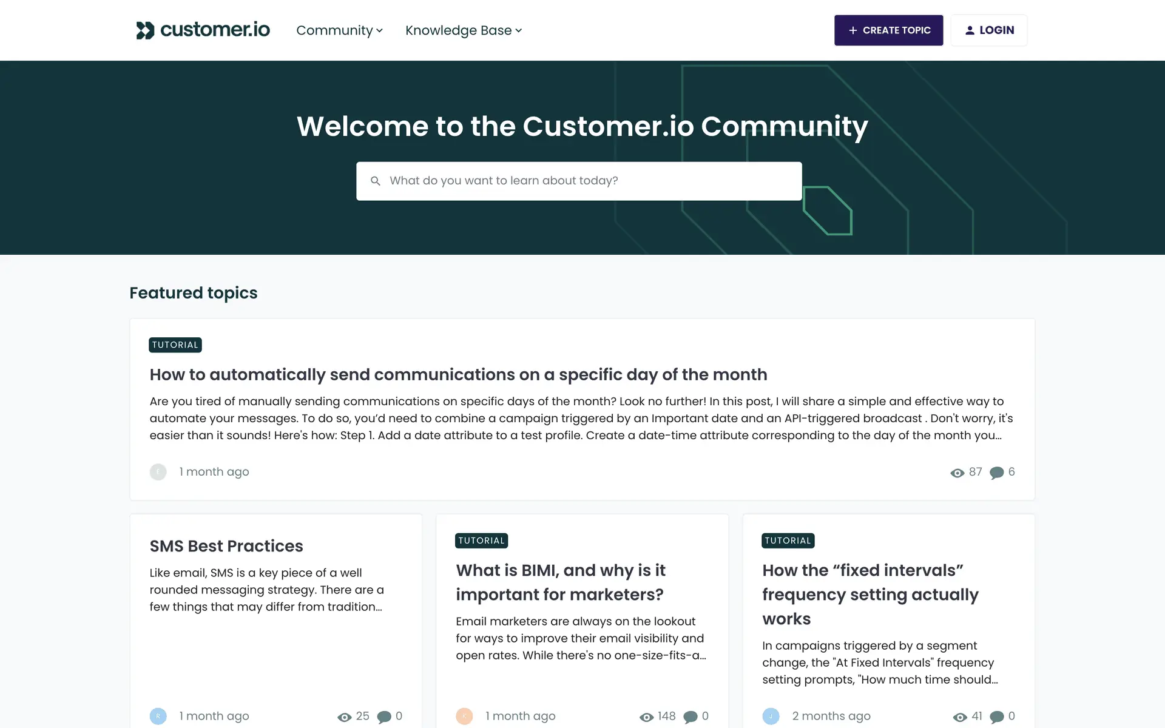The image size is (1165, 728).
Task: Click the eye icon on the fixed intervals card
Action: pos(959,717)
